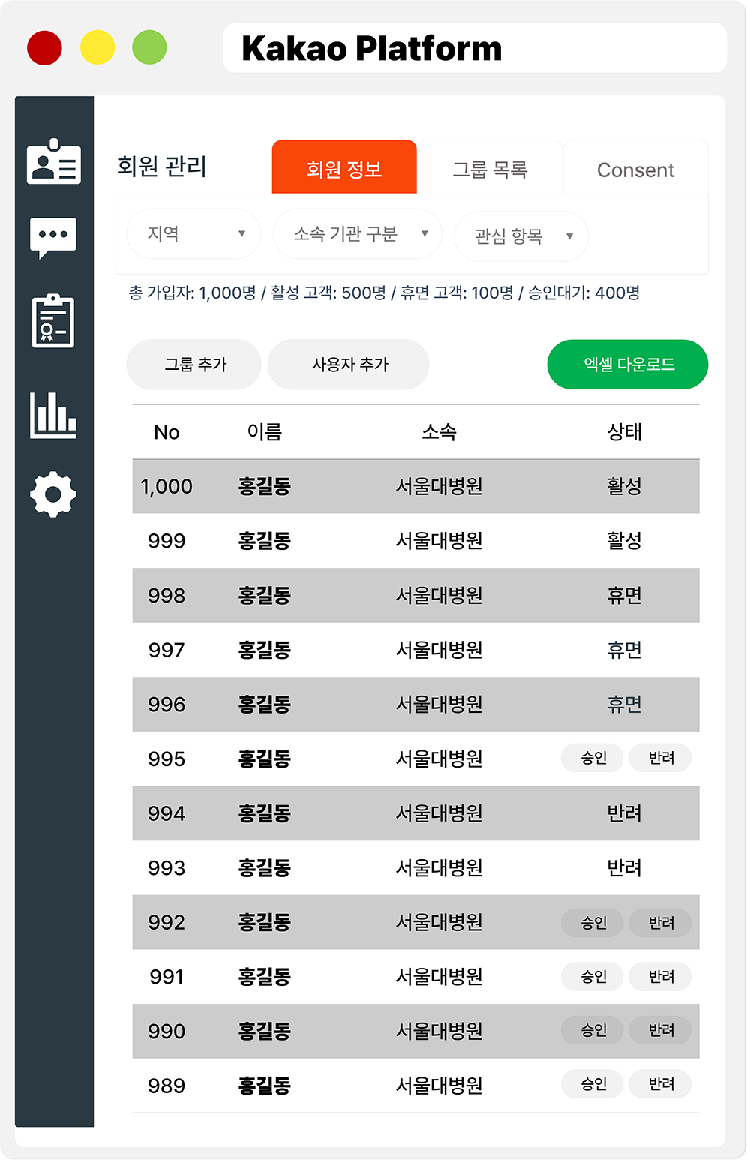Open the member ID card sidebar icon
This screenshot has height=1160, width=747.
tap(53, 161)
